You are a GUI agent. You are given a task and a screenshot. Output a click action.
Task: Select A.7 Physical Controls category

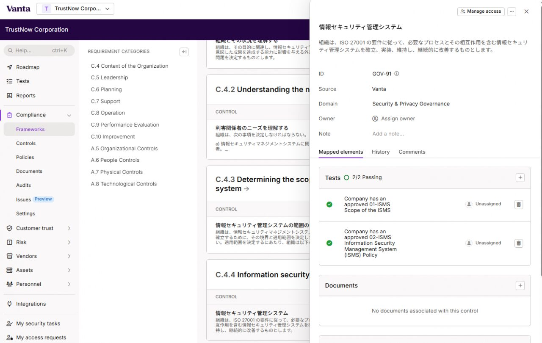[116, 172]
